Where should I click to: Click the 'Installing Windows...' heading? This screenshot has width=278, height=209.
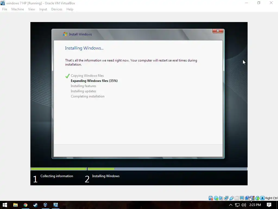[x=84, y=48]
